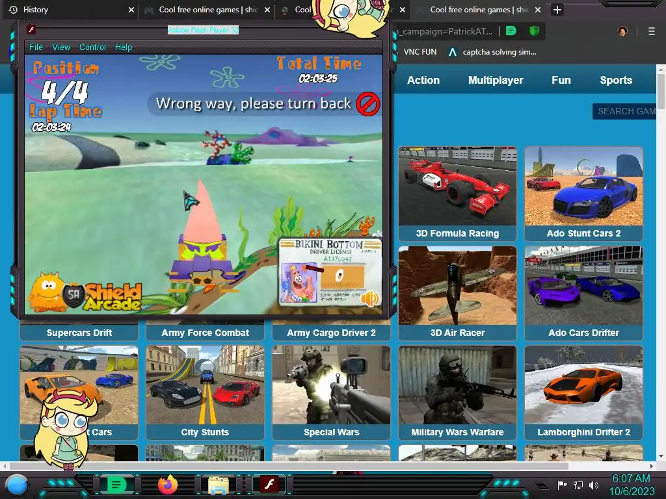Click the Bikini Bottom driver license card
The height and width of the screenshot is (499, 666).
click(x=330, y=272)
